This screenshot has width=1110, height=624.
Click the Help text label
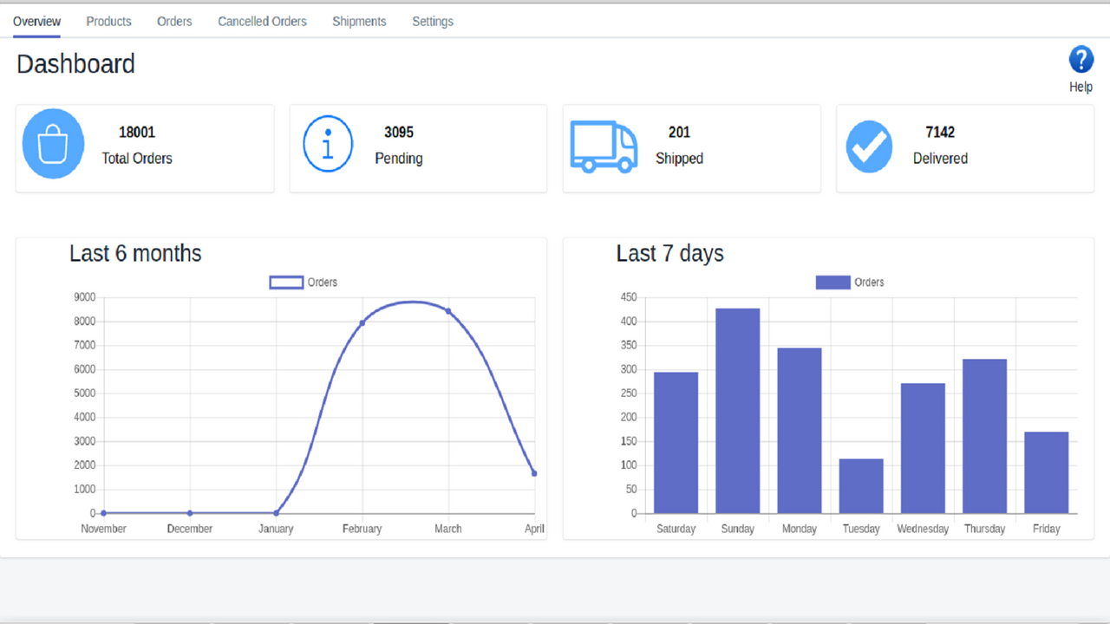1081,86
